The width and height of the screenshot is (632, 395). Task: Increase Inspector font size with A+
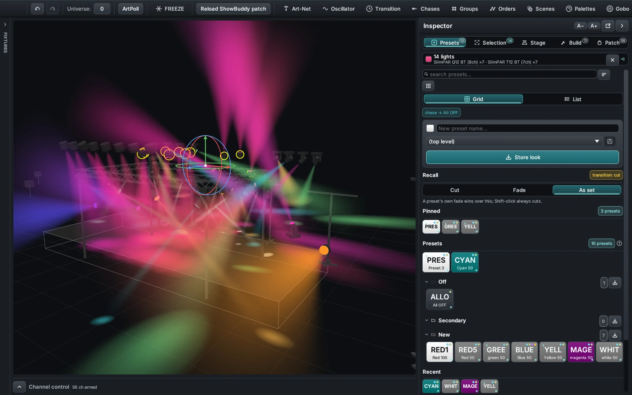point(594,26)
